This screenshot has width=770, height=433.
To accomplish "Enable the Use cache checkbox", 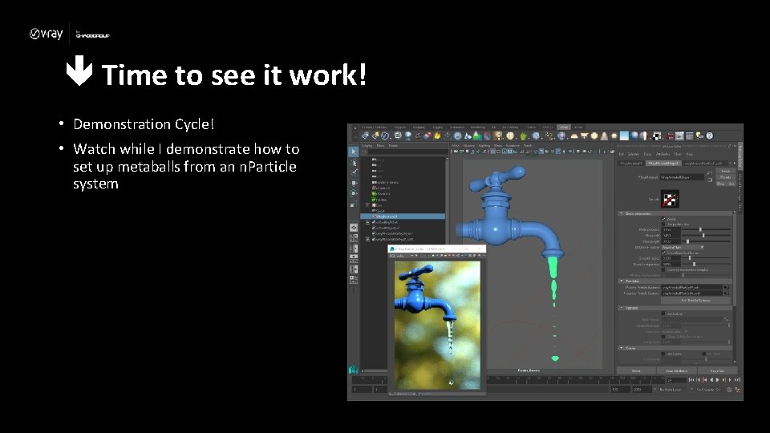I will pyautogui.click(x=663, y=354).
